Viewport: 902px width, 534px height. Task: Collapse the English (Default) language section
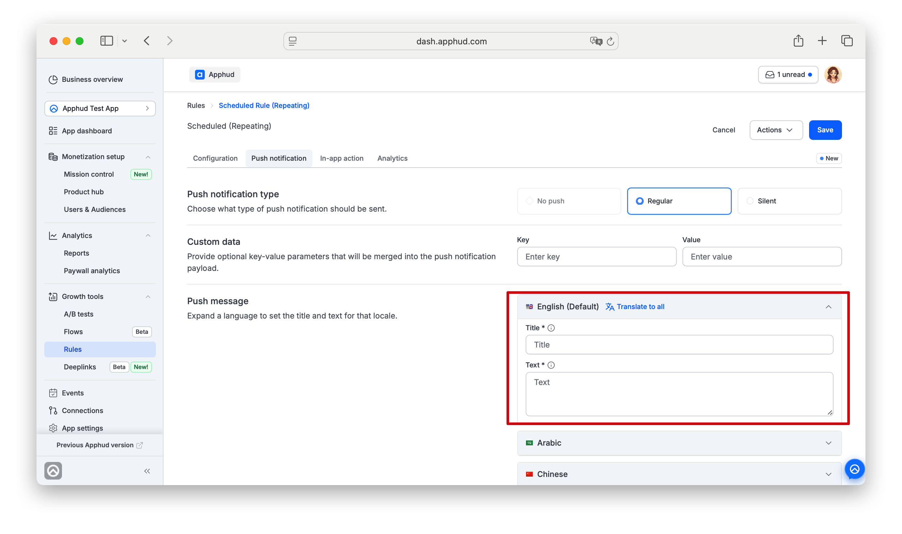tap(828, 306)
